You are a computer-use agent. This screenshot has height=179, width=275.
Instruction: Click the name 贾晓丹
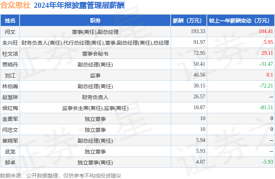point(10,65)
